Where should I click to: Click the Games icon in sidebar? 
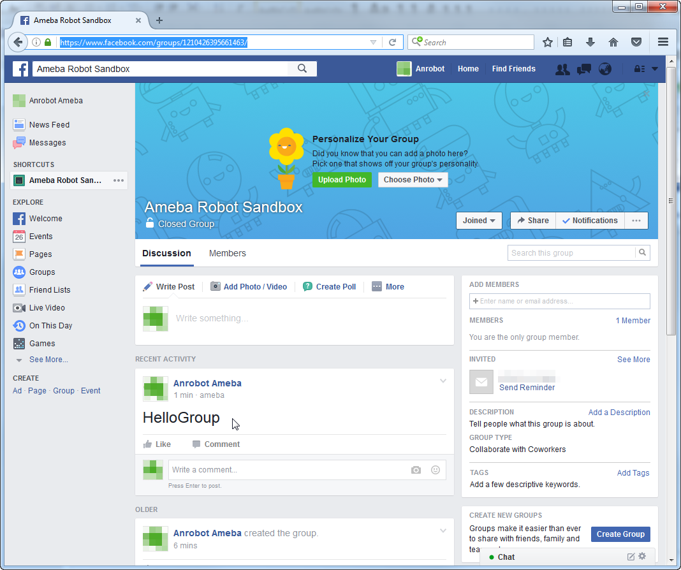(x=18, y=344)
